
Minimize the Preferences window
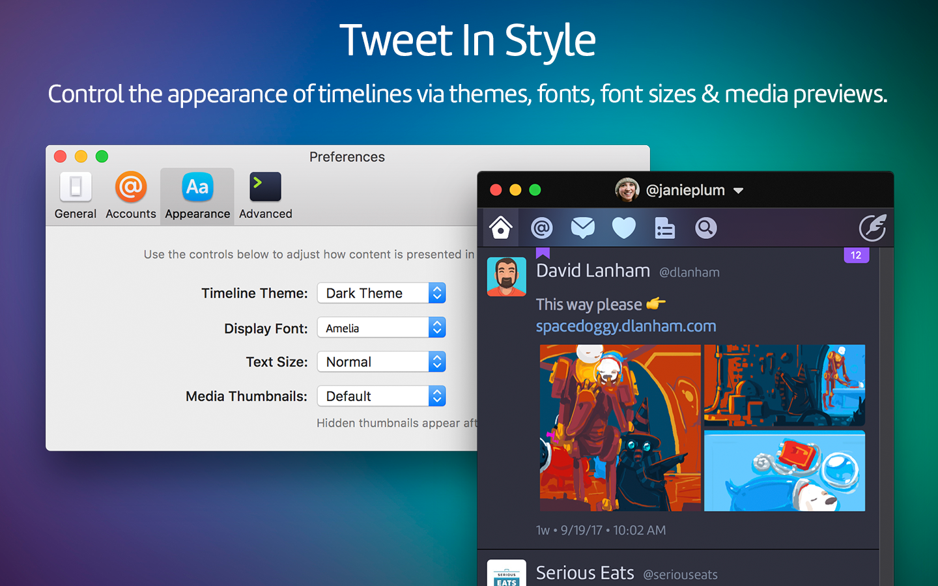81,156
